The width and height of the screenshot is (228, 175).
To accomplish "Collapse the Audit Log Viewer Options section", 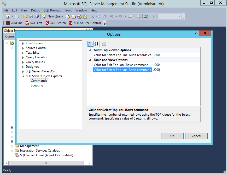I will [x=90, y=50].
